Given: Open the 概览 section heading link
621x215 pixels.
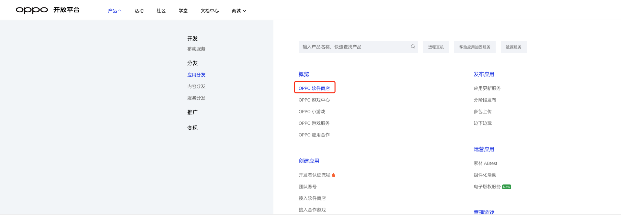Looking at the screenshot, I should (x=304, y=74).
